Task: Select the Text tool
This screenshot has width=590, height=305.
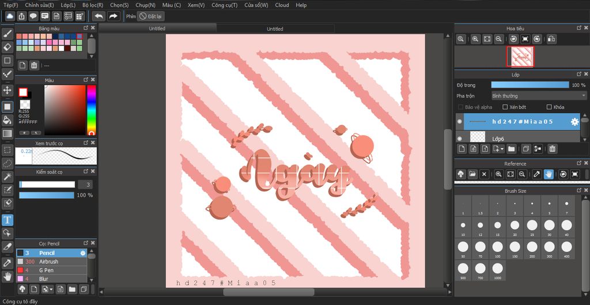Action: pyautogui.click(x=7, y=220)
